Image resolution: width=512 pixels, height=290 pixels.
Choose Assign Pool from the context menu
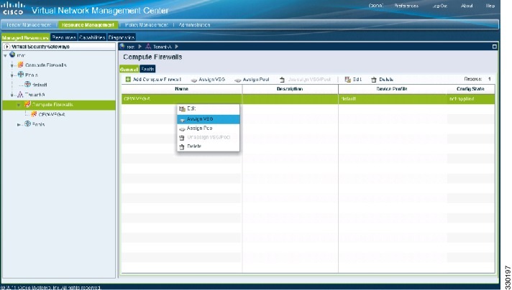209,128
